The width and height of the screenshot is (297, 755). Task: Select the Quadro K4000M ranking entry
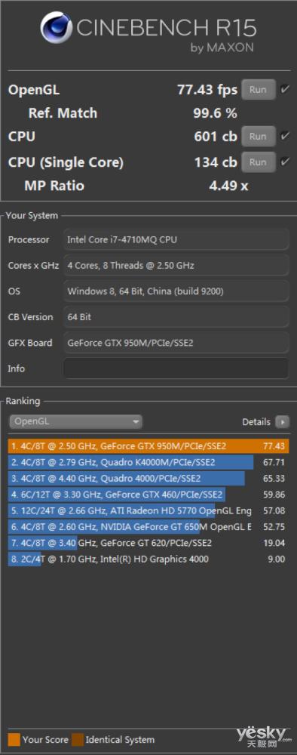[x=148, y=462]
